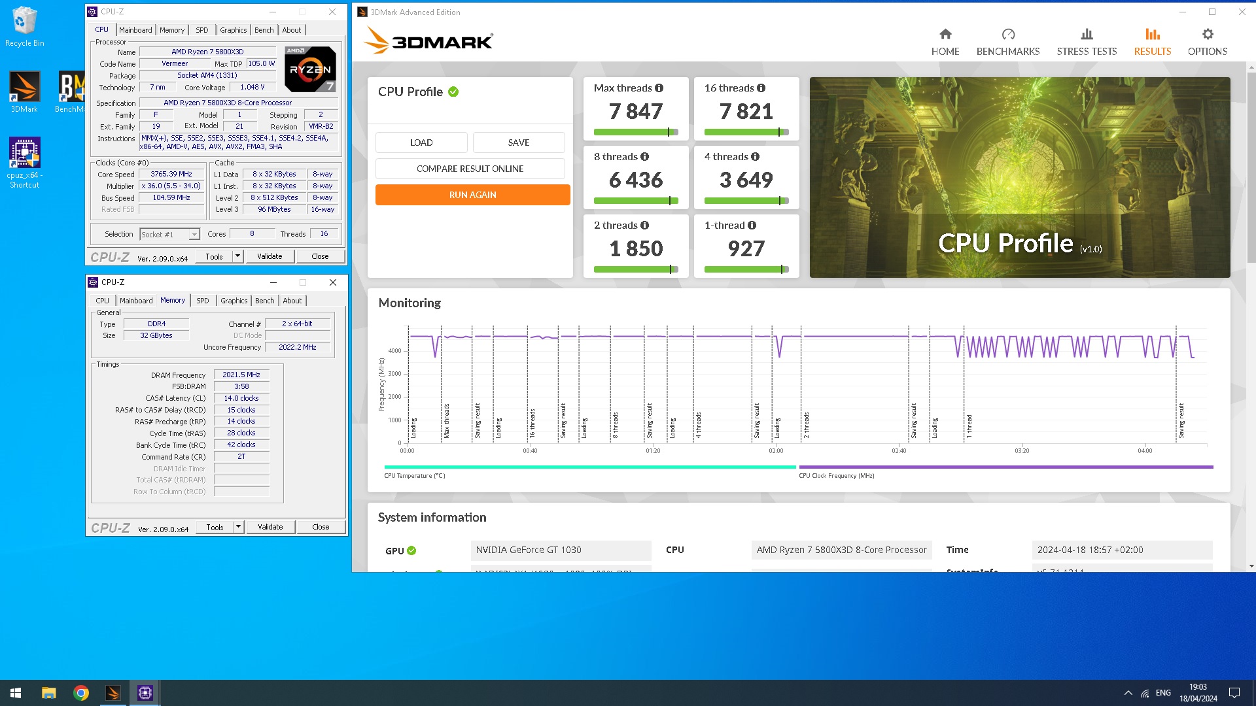
Task: Click the NVIDIA GeForce GT 1030 field
Action: [561, 550]
